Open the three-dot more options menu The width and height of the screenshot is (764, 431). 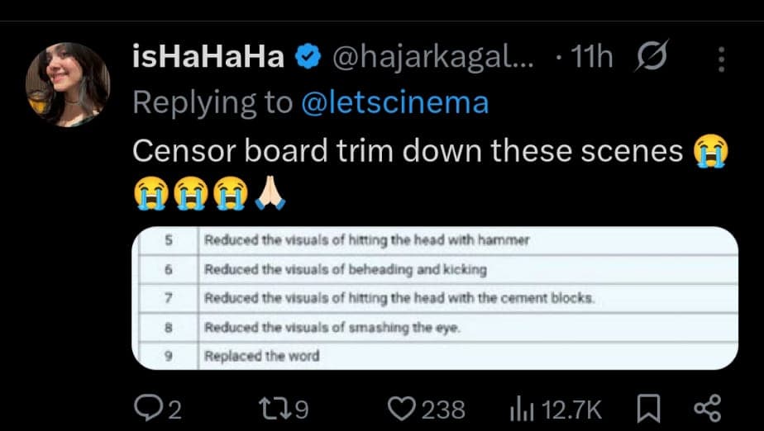[722, 59]
